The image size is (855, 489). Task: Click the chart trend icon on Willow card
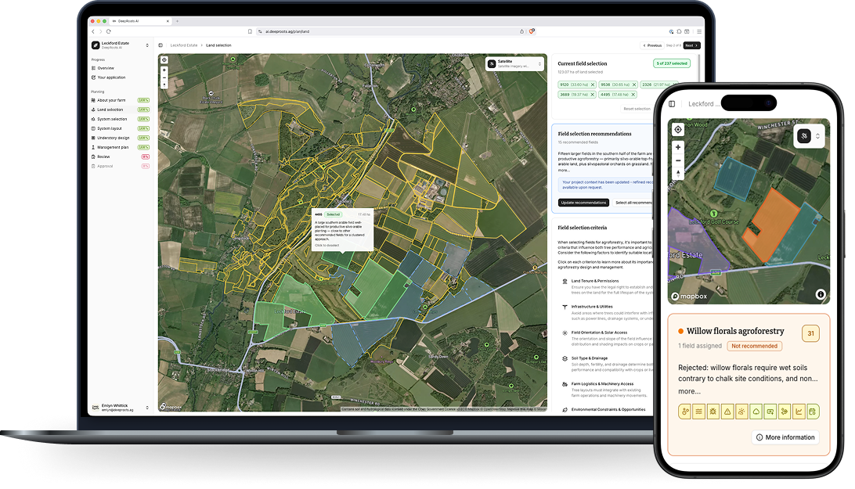[x=799, y=412]
